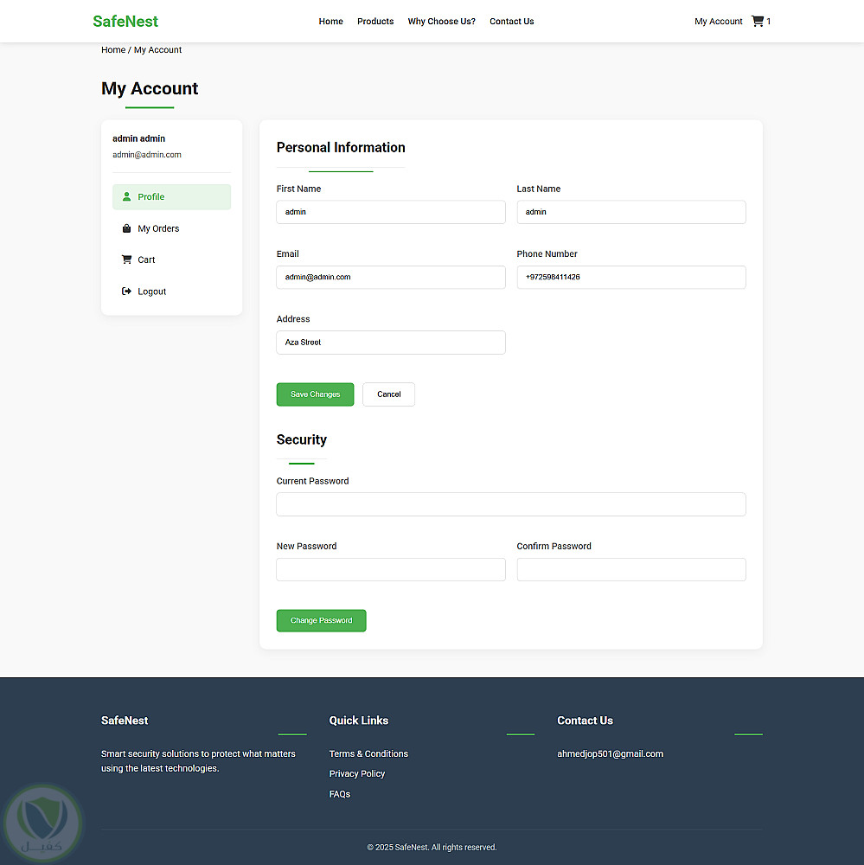864x865 pixels.
Task: Click the Cancel button
Action: (388, 394)
